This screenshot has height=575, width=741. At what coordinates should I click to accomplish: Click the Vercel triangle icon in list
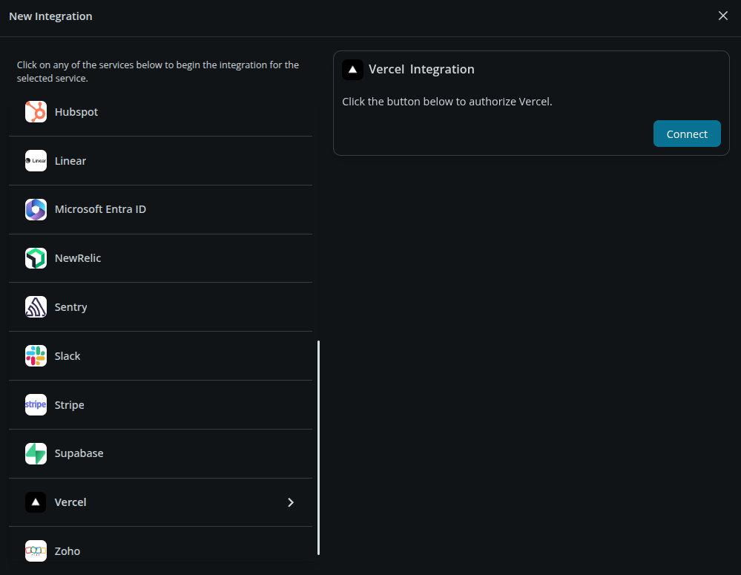36,502
